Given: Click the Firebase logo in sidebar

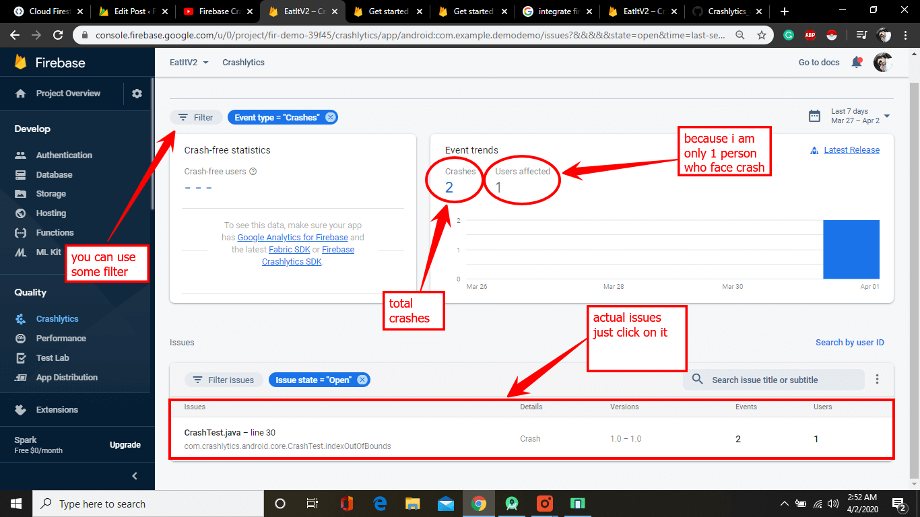Looking at the screenshot, I should (x=50, y=63).
